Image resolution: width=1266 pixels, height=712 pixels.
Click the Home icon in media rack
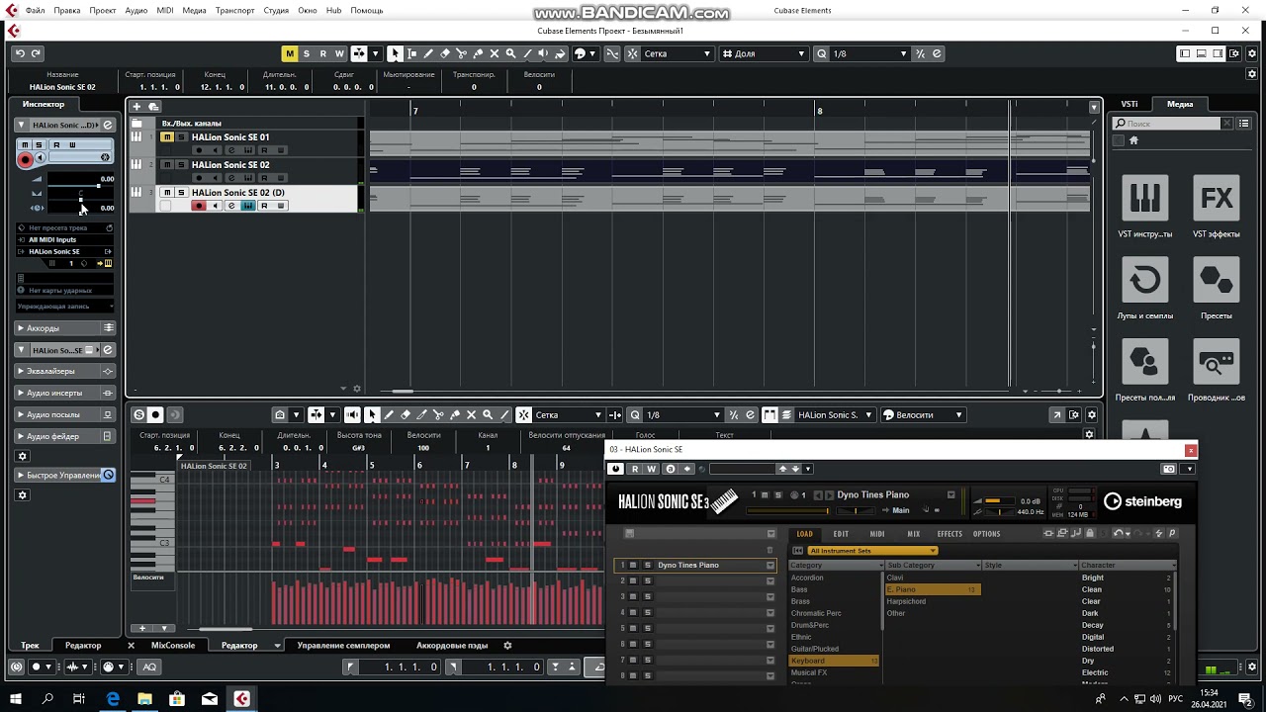[1133, 140]
